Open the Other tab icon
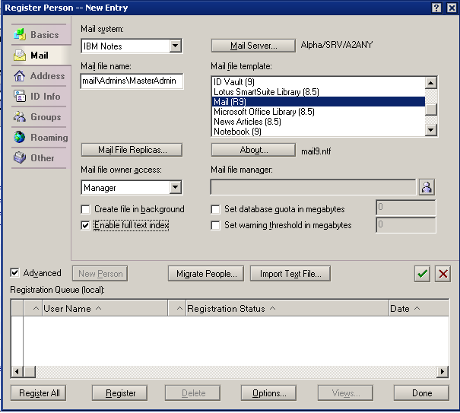The height and width of the screenshot is (413, 460). pos(19,158)
